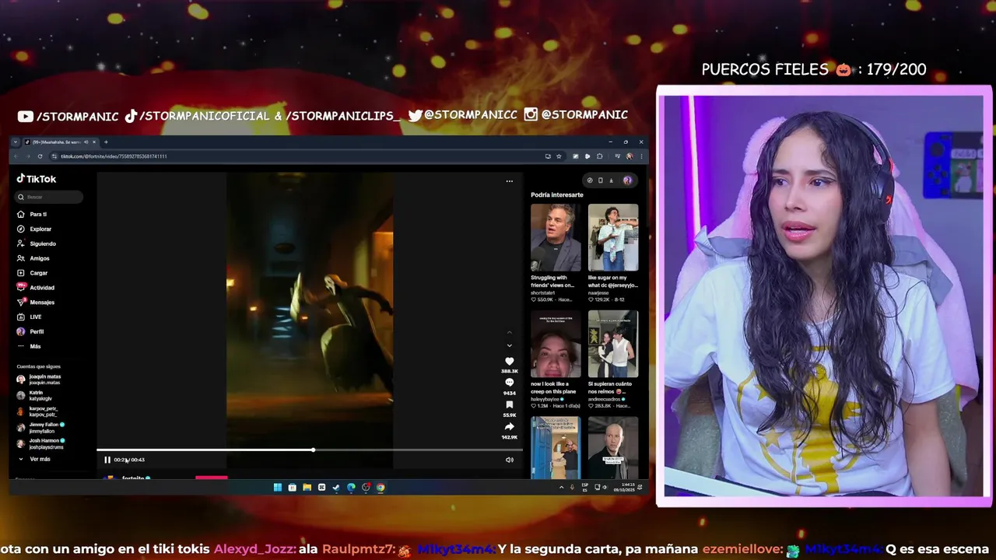Go to next video with down chevron
996x560 pixels.
[510, 345]
